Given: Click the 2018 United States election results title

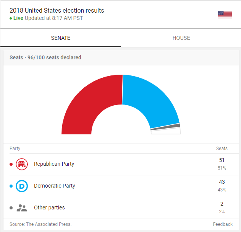Looking at the screenshot, I should click(x=57, y=10).
